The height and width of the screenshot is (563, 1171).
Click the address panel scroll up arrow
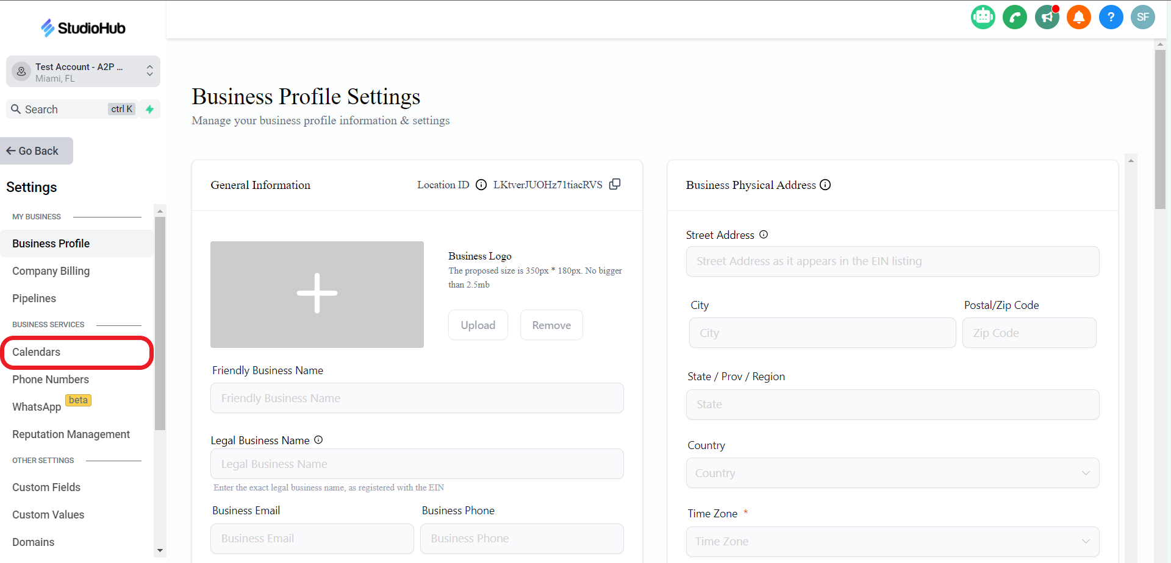point(1131,161)
